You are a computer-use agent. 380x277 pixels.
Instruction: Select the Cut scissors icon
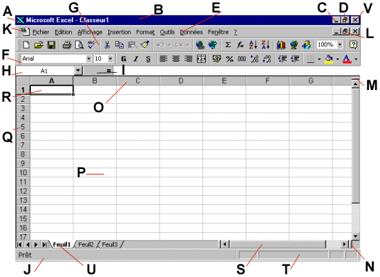pyautogui.click(x=107, y=45)
